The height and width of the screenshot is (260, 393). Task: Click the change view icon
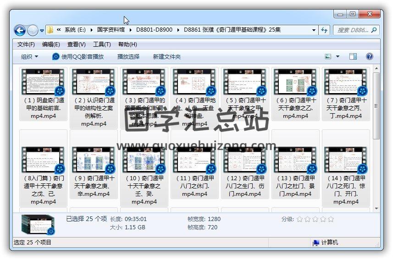(x=328, y=56)
